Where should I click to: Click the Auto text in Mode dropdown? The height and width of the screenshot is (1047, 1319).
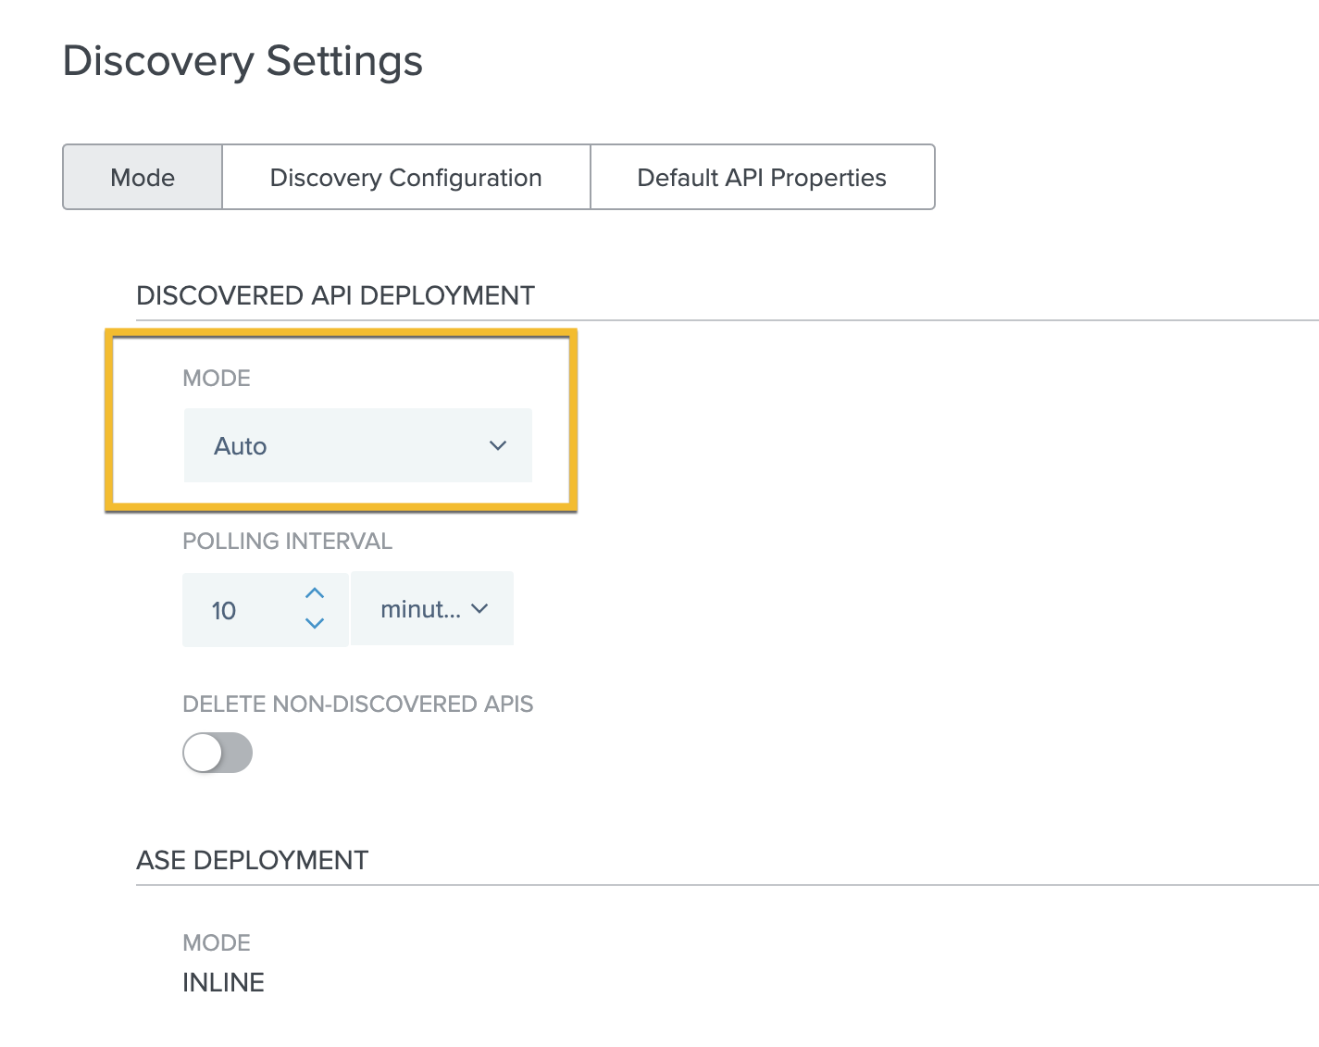tap(241, 446)
